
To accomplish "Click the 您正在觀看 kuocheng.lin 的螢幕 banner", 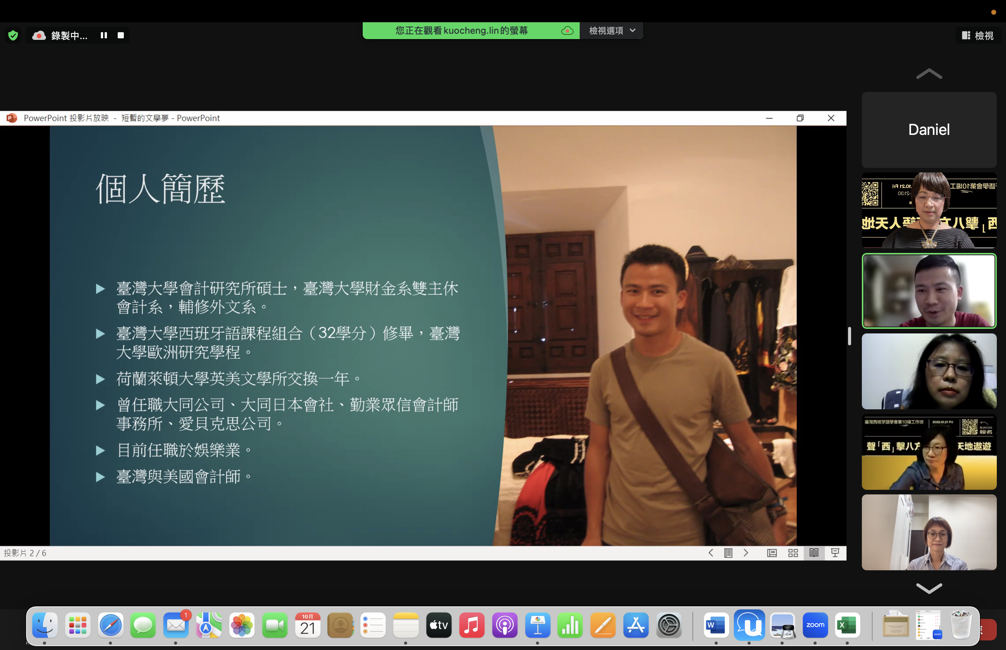I will tap(462, 30).
